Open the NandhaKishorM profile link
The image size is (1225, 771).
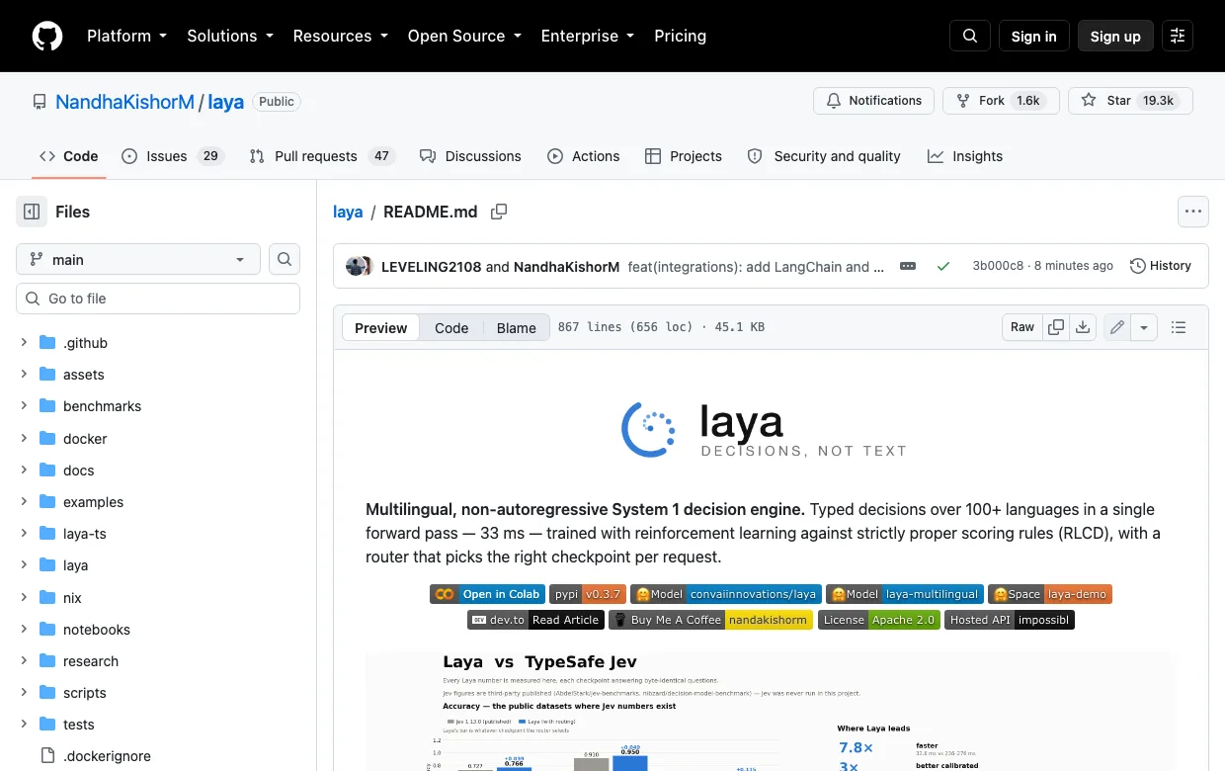tap(125, 102)
